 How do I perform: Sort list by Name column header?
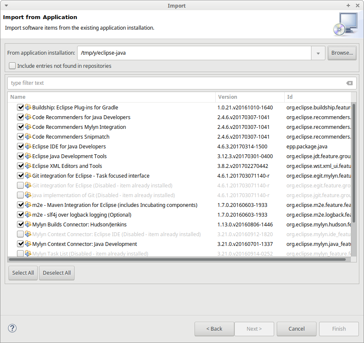111,97
